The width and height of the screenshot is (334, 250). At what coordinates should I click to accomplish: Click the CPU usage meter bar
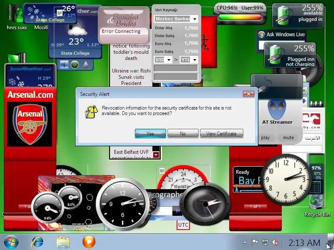coord(240,17)
